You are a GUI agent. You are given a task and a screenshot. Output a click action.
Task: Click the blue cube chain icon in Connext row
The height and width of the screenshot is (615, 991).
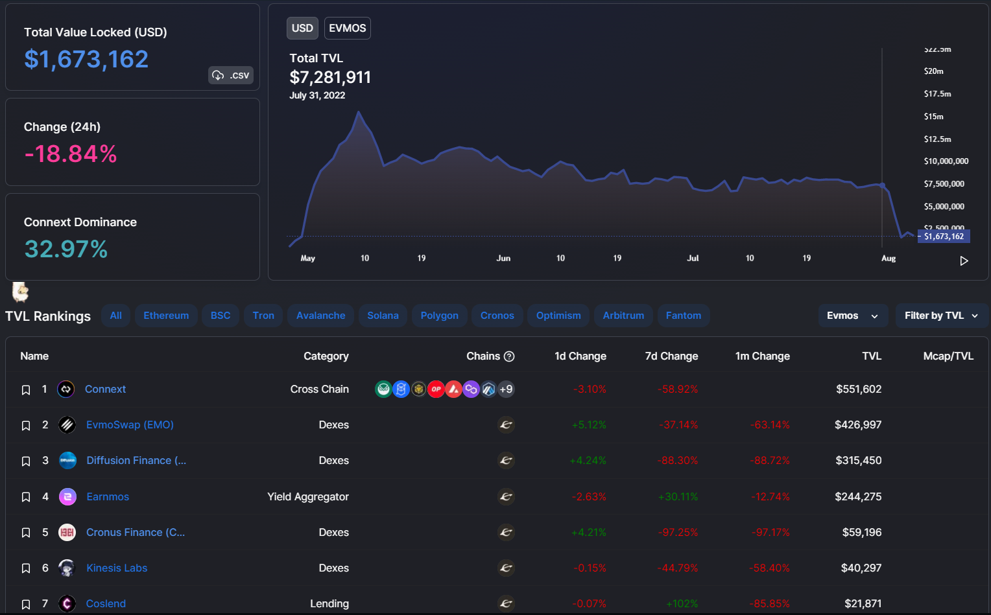[x=401, y=389]
